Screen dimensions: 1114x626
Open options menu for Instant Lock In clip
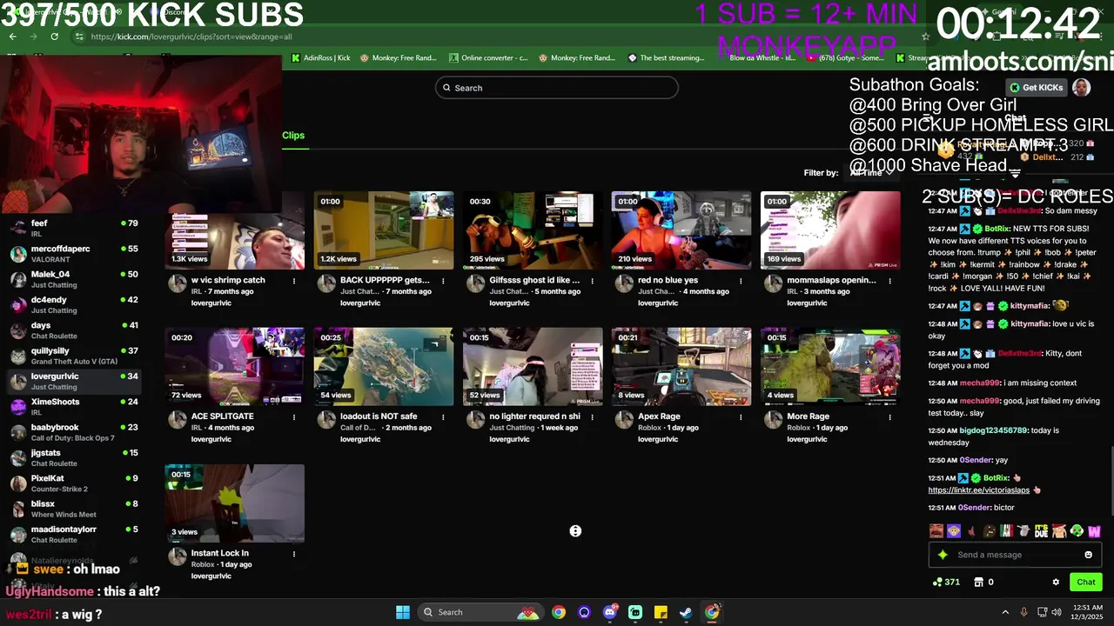(294, 554)
